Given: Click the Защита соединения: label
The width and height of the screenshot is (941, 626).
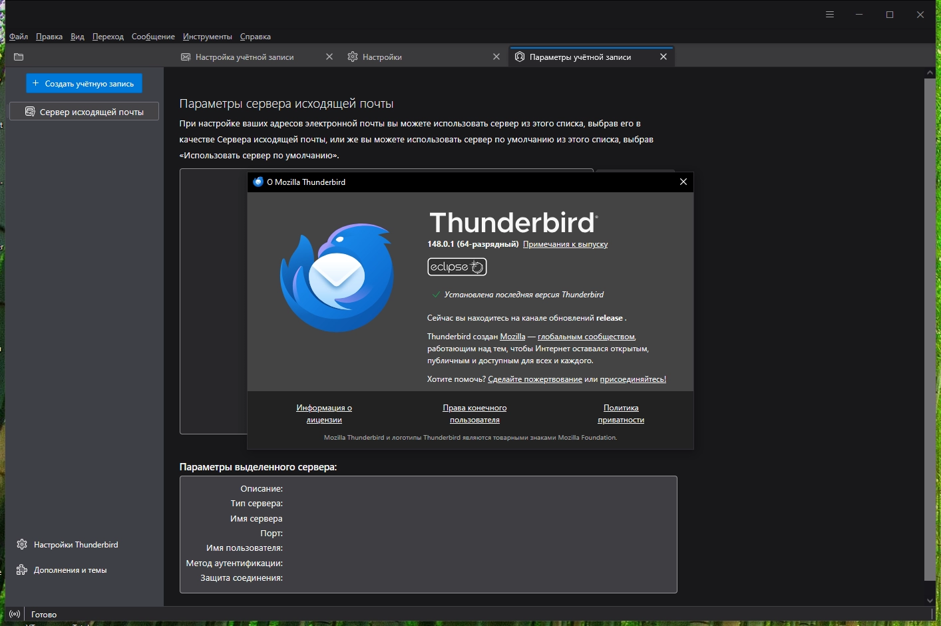Looking at the screenshot, I should [x=242, y=578].
